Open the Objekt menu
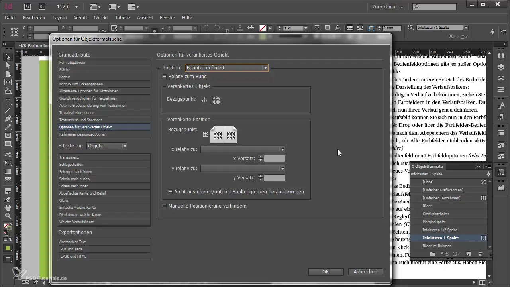The width and height of the screenshot is (510, 287). [101, 18]
